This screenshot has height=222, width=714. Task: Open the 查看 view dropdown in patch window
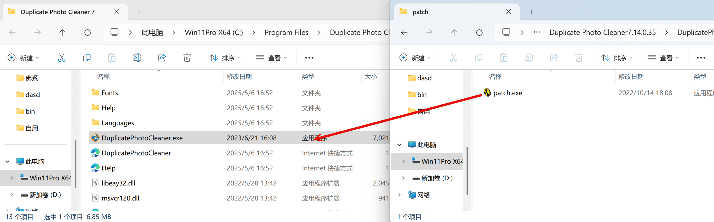click(x=663, y=58)
